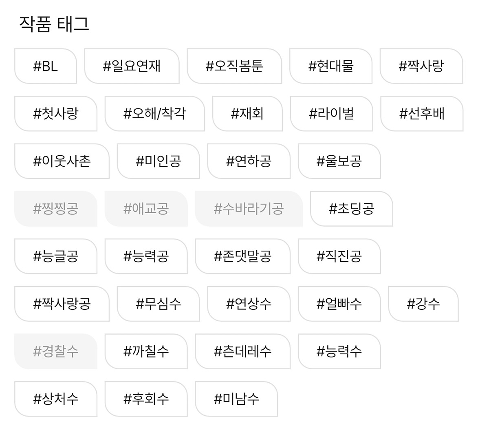Open the #강수 tag

(423, 304)
